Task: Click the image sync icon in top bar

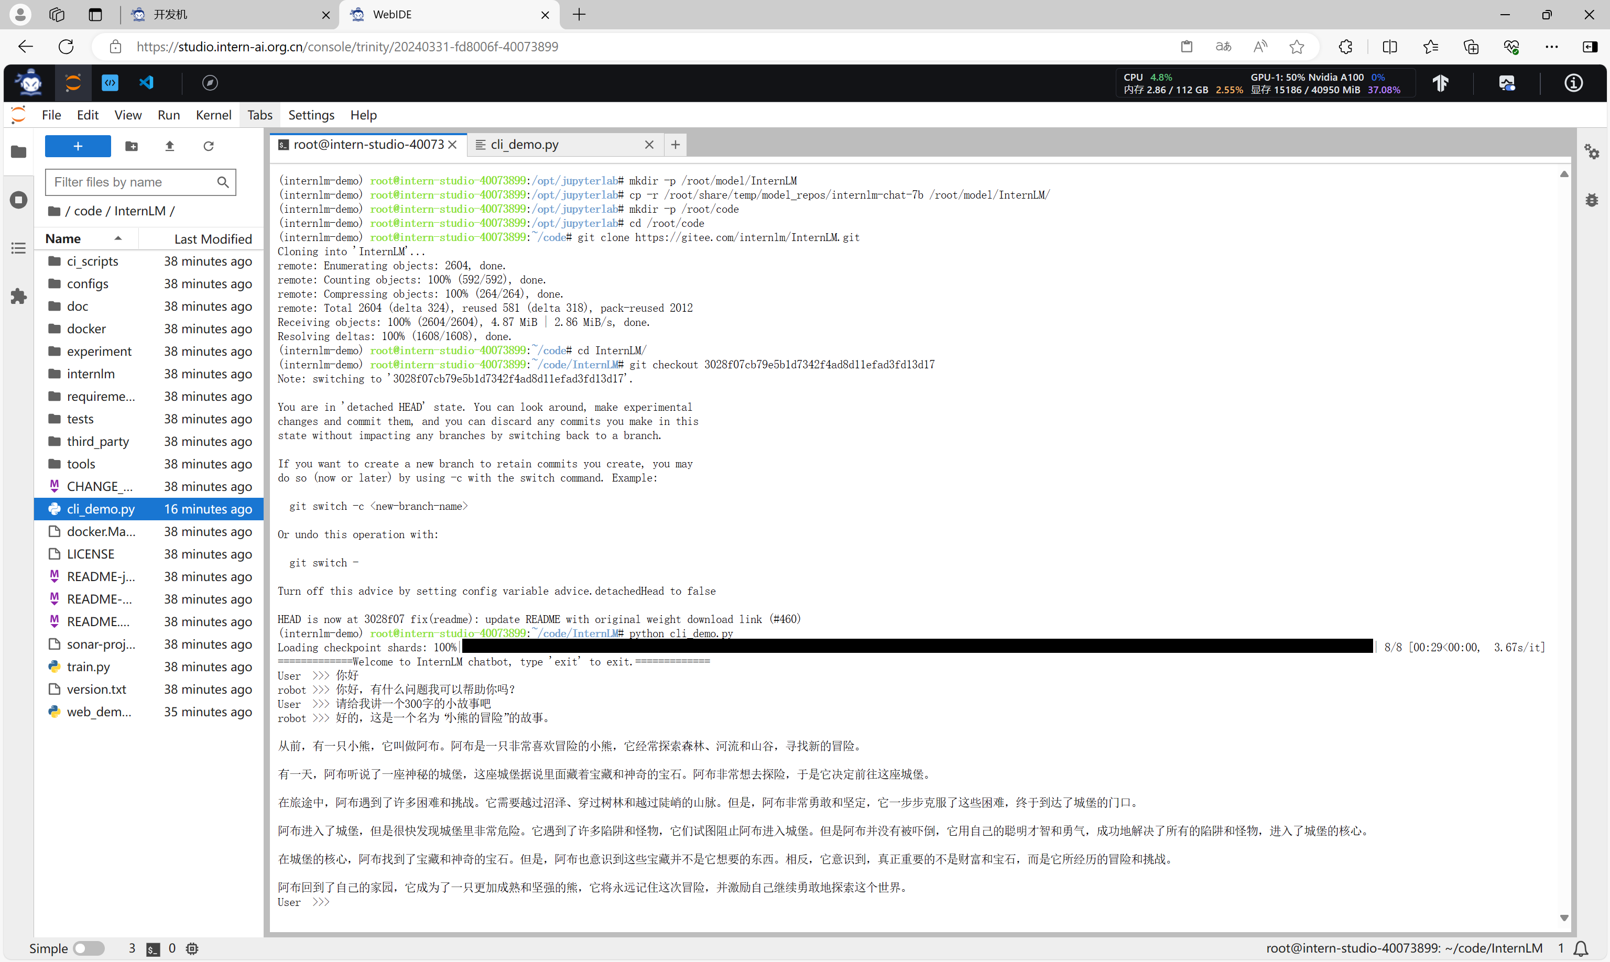Action: click(x=1506, y=82)
